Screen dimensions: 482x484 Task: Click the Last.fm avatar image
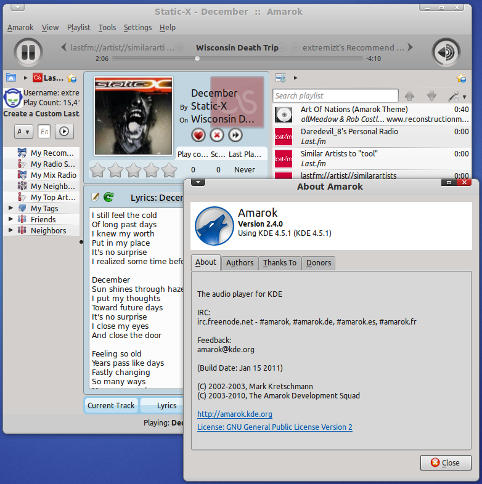click(13, 97)
